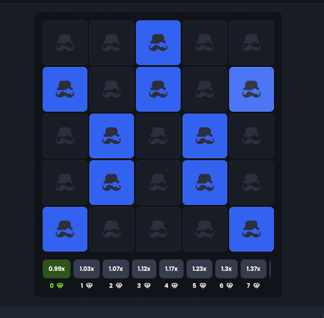Pick the dark mustache tile in row 1, column 2
Viewport: 324px width, 318px height.
[x=112, y=43]
